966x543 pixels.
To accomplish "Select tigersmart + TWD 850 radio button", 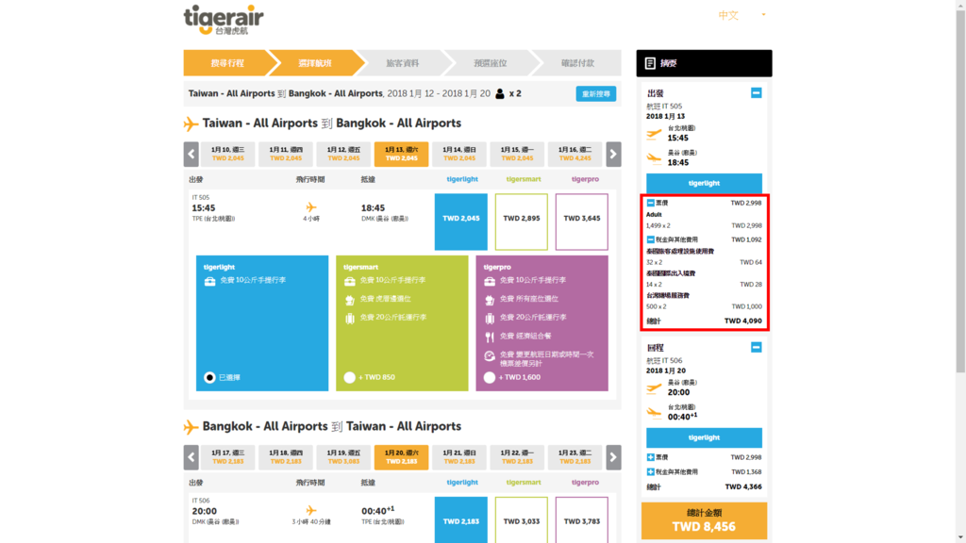I will click(x=349, y=377).
